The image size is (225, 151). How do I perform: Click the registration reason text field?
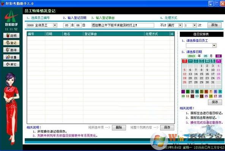[x=123, y=25]
